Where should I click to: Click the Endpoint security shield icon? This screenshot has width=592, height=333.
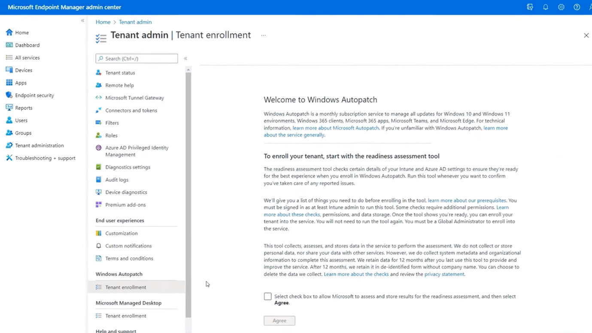click(9, 95)
